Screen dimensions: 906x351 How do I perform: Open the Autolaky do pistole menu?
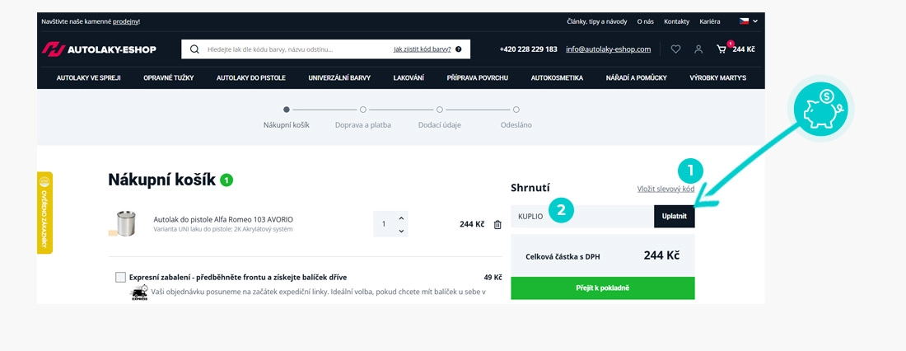[x=250, y=78]
